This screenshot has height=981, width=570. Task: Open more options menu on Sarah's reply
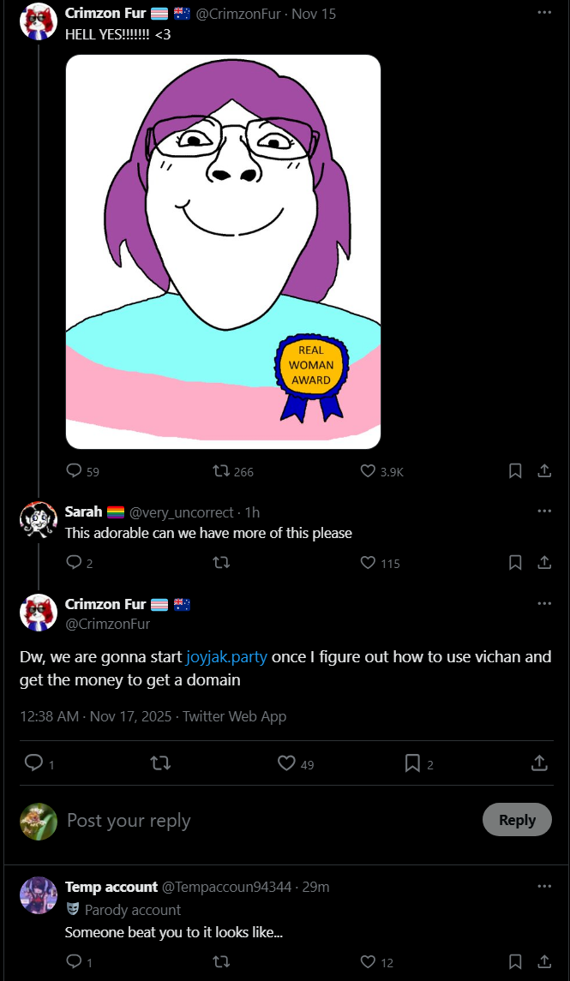544,511
